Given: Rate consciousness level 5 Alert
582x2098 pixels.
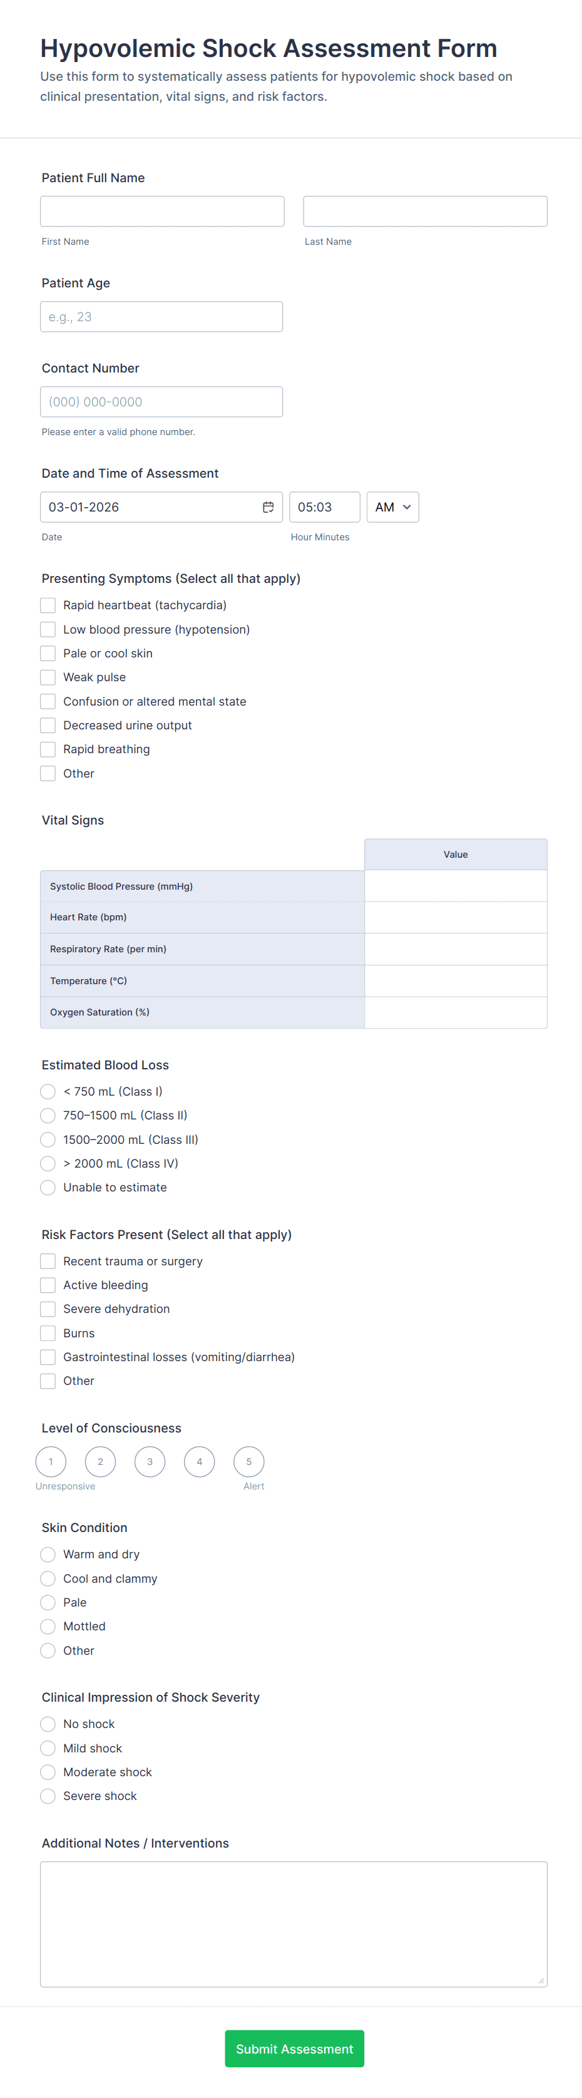Looking at the screenshot, I should [249, 1462].
